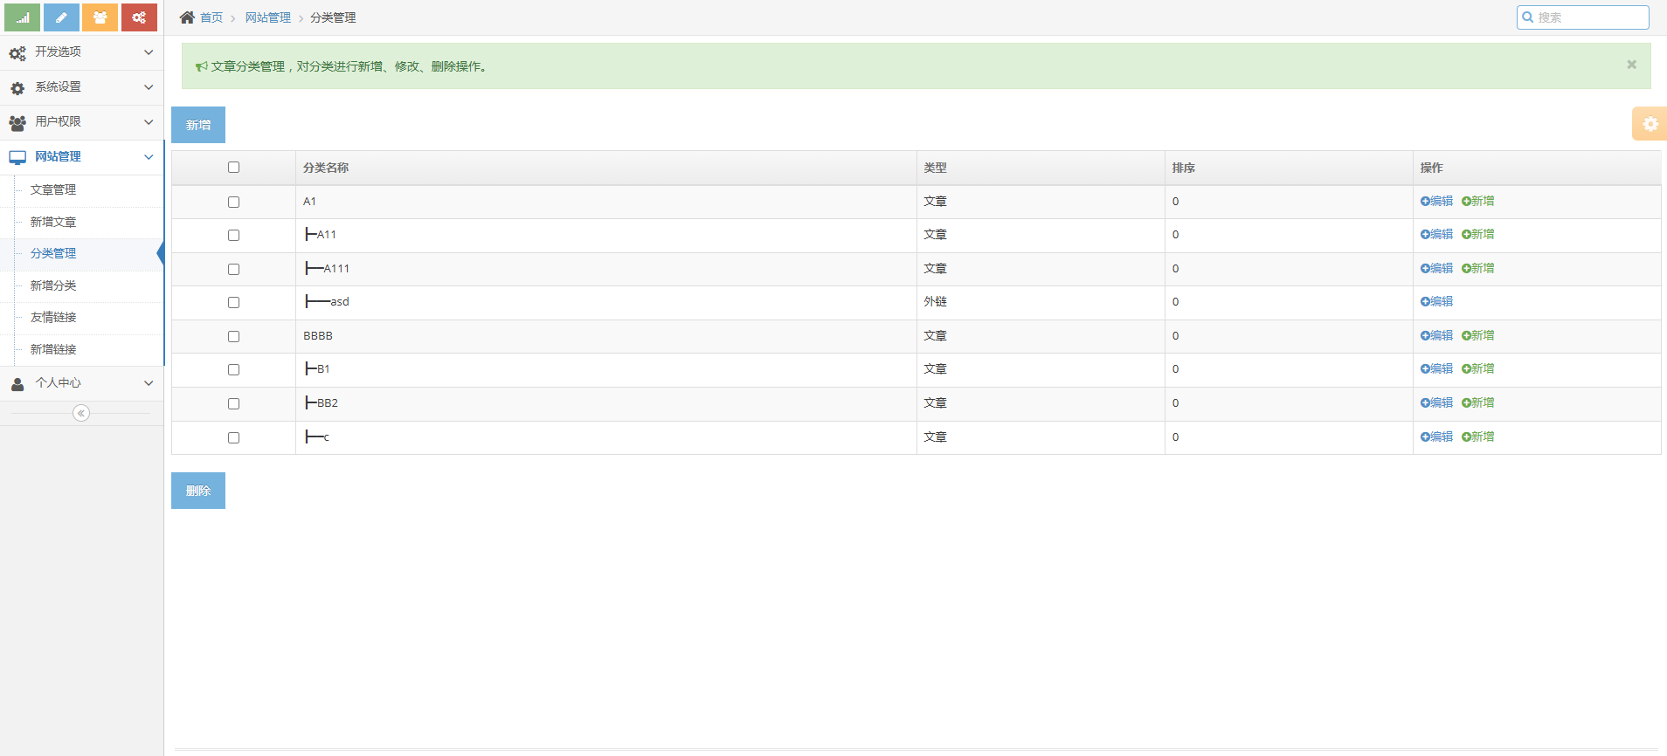Tick the checkbox for row A1
Viewport: 1667px width, 756px height.
point(233,202)
